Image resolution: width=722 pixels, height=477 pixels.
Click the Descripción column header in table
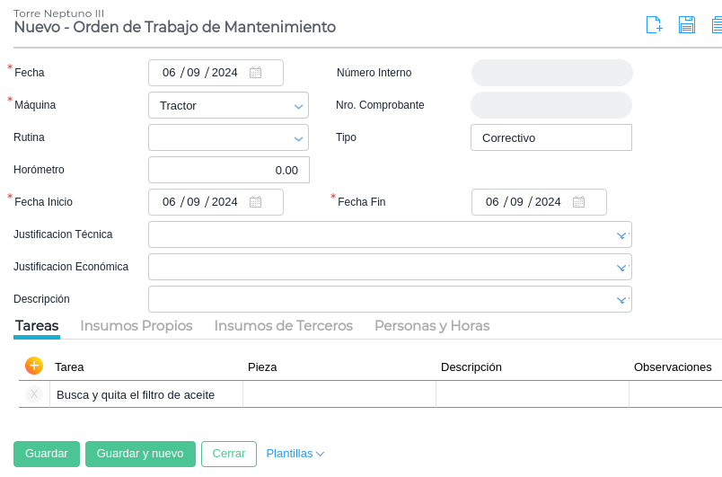(x=471, y=367)
